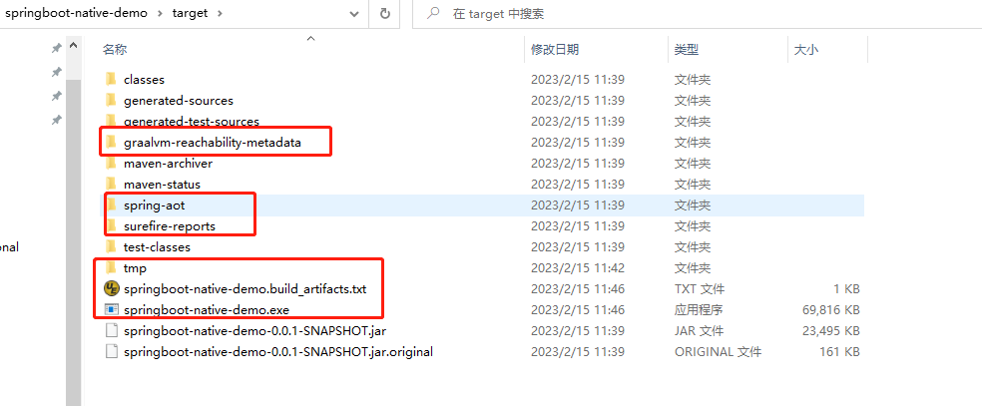Select the build_artifacts.txt file icon
The height and width of the screenshot is (406, 982).
[112, 288]
